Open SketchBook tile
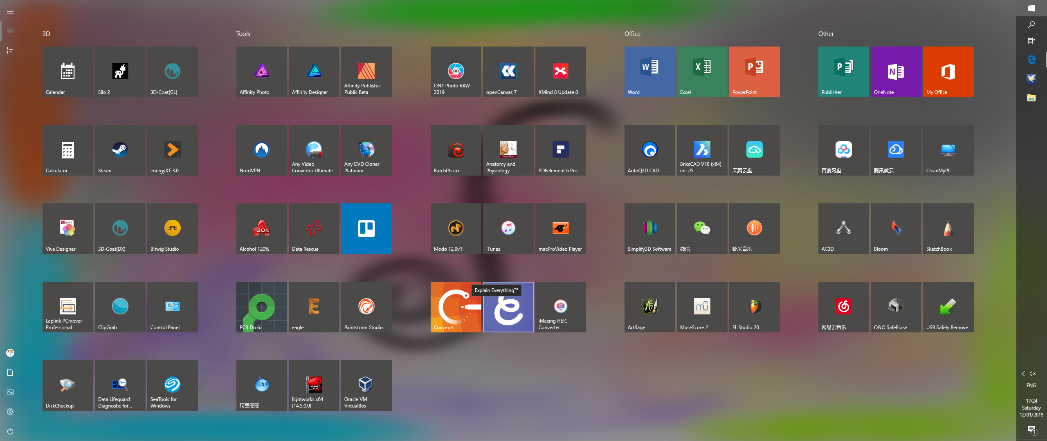Viewport: 1047px width, 441px height. coord(948,229)
